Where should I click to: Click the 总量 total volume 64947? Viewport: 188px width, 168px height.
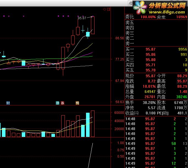(150, 92)
